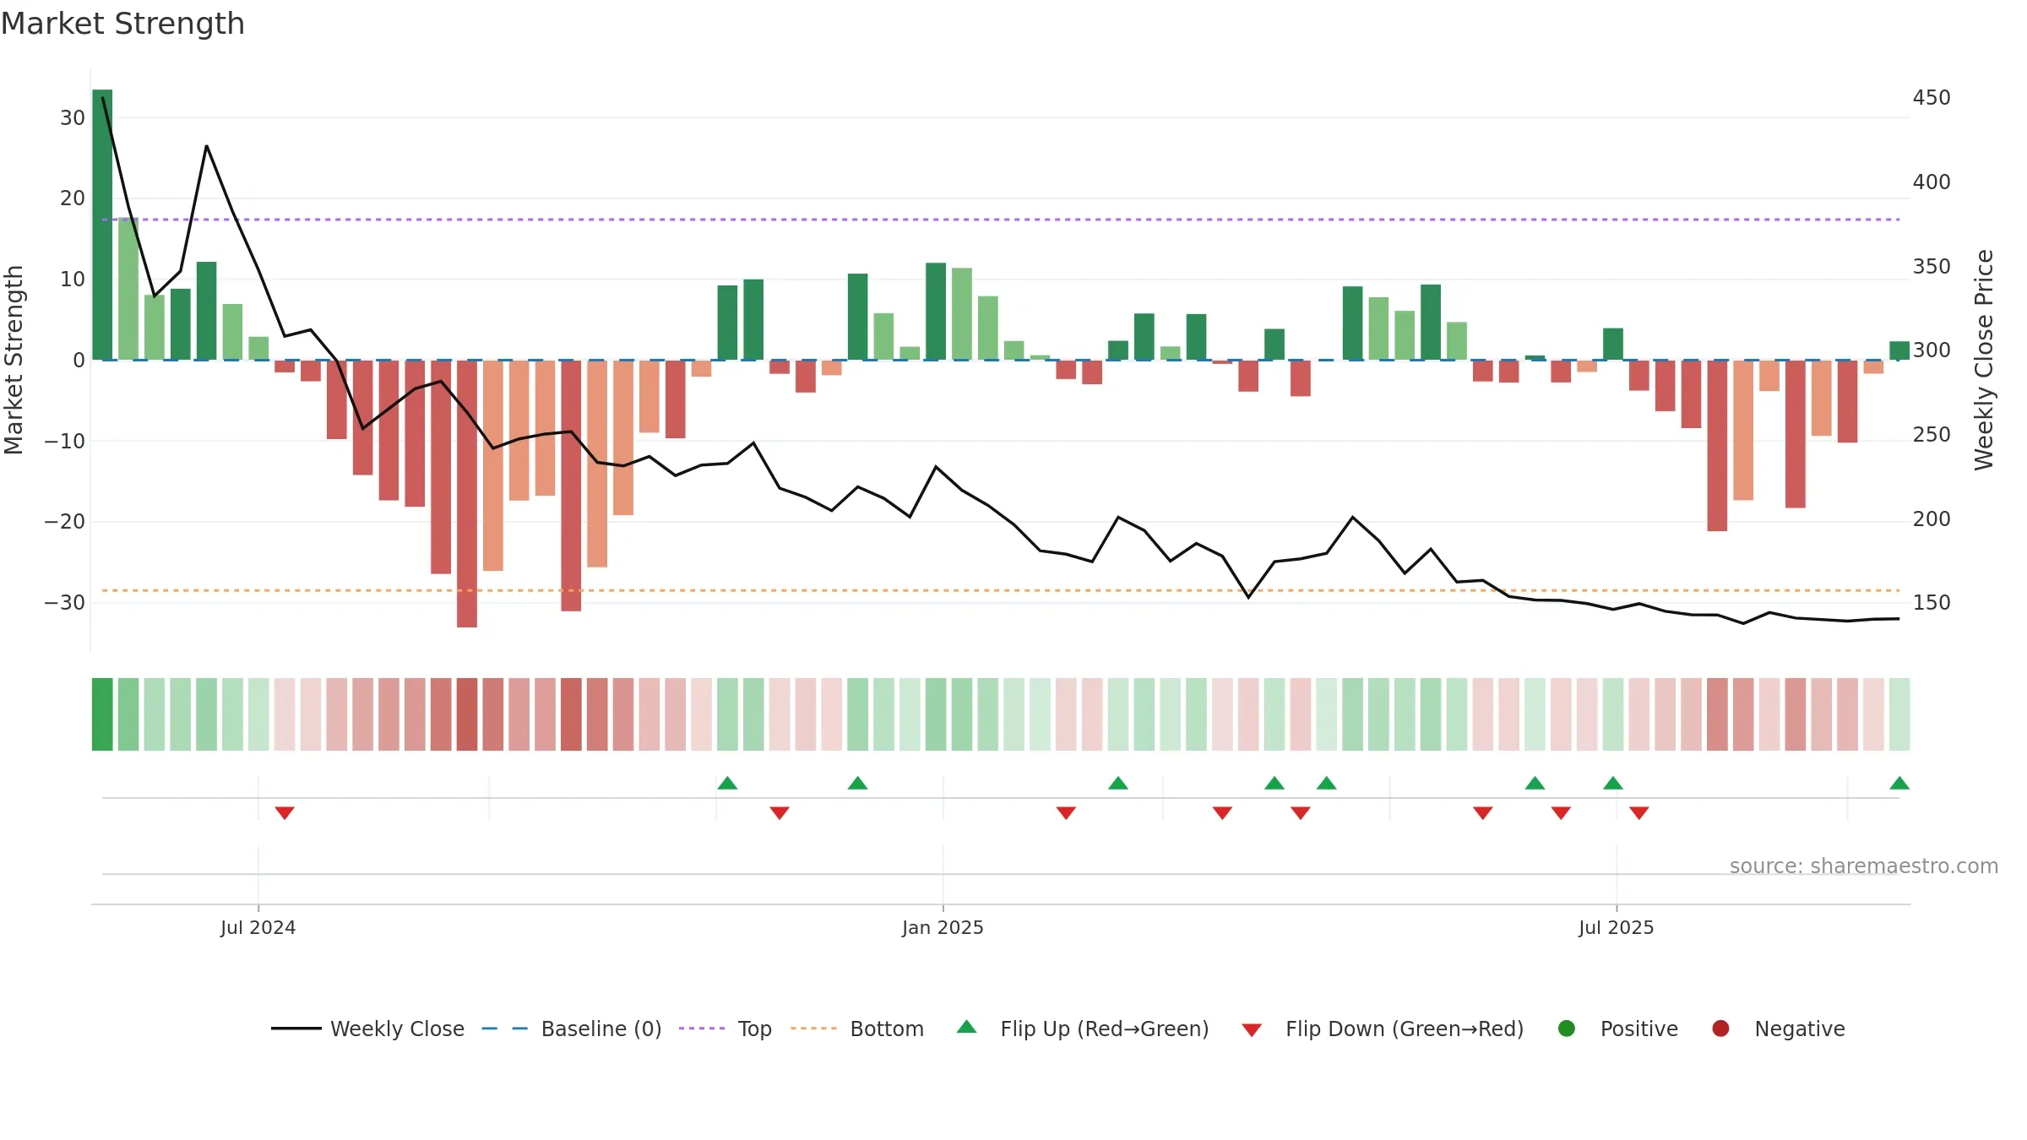Click the source: sharemaestro.com text
The height and width of the screenshot is (1140, 2027).
click(1863, 866)
